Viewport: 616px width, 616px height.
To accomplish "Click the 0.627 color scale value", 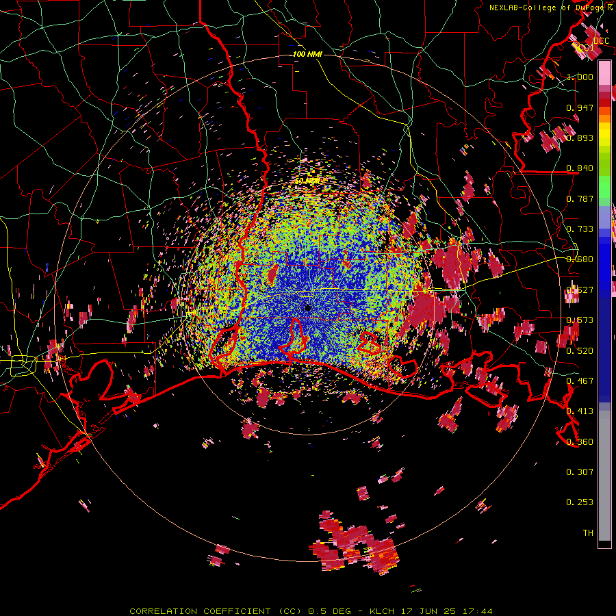I will pyautogui.click(x=580, y=290).
